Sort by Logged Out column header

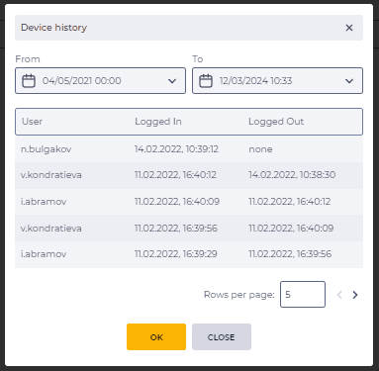coord(276,122)
